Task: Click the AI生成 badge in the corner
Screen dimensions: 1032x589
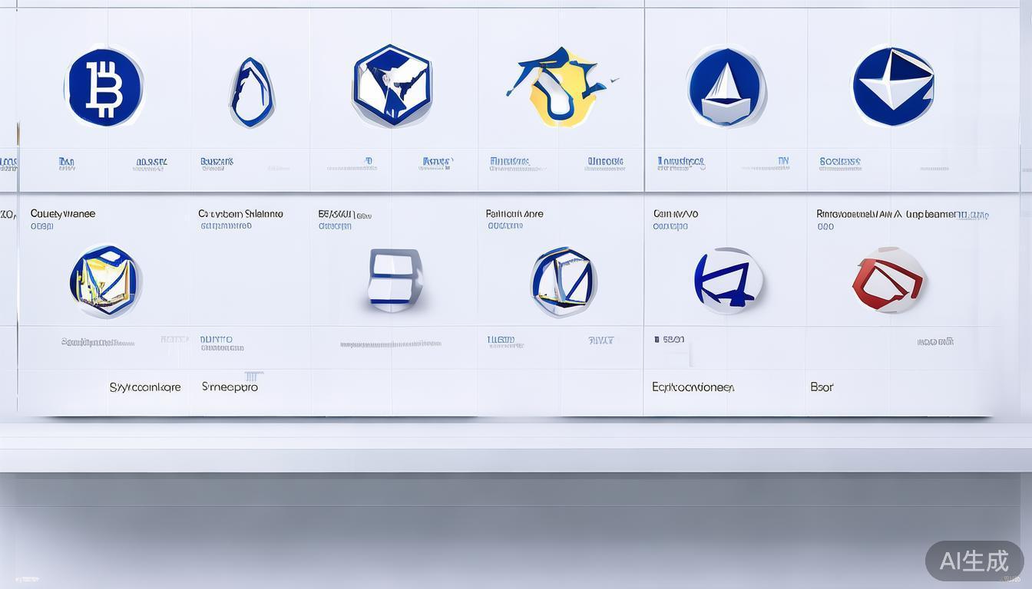Action: 974,561
